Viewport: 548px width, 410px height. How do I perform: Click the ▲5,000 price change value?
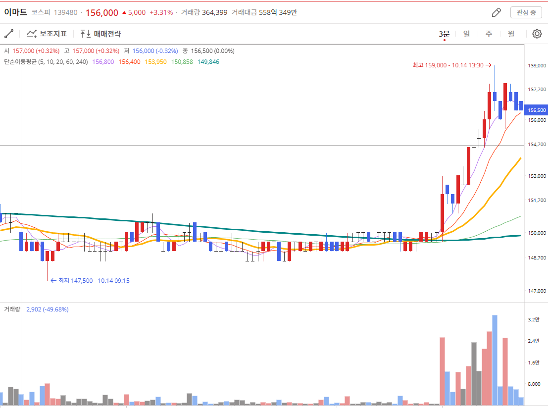tap(134, 12)
